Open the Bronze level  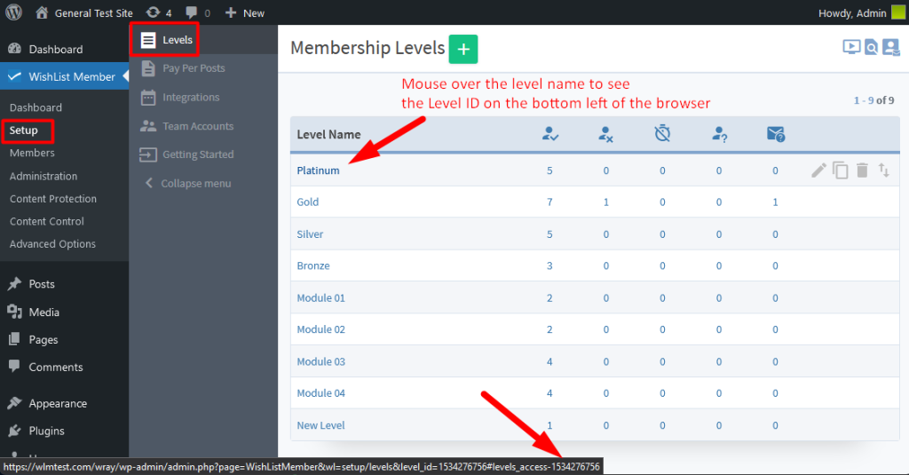click(x=313, y=265)
